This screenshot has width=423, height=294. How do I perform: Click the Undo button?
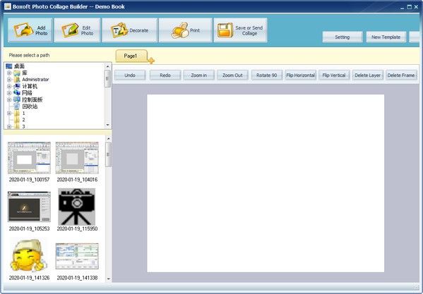[130, 75]
